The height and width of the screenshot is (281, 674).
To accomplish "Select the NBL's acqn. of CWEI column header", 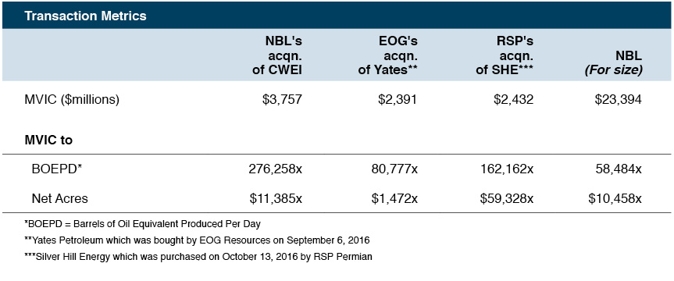I will point(277,56).
